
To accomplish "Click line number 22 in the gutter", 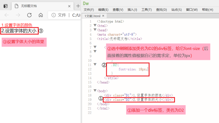I will click(90, 113).
